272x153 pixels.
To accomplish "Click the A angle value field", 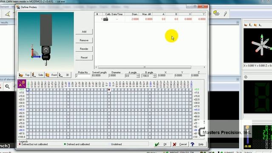I will coord(130,76).
